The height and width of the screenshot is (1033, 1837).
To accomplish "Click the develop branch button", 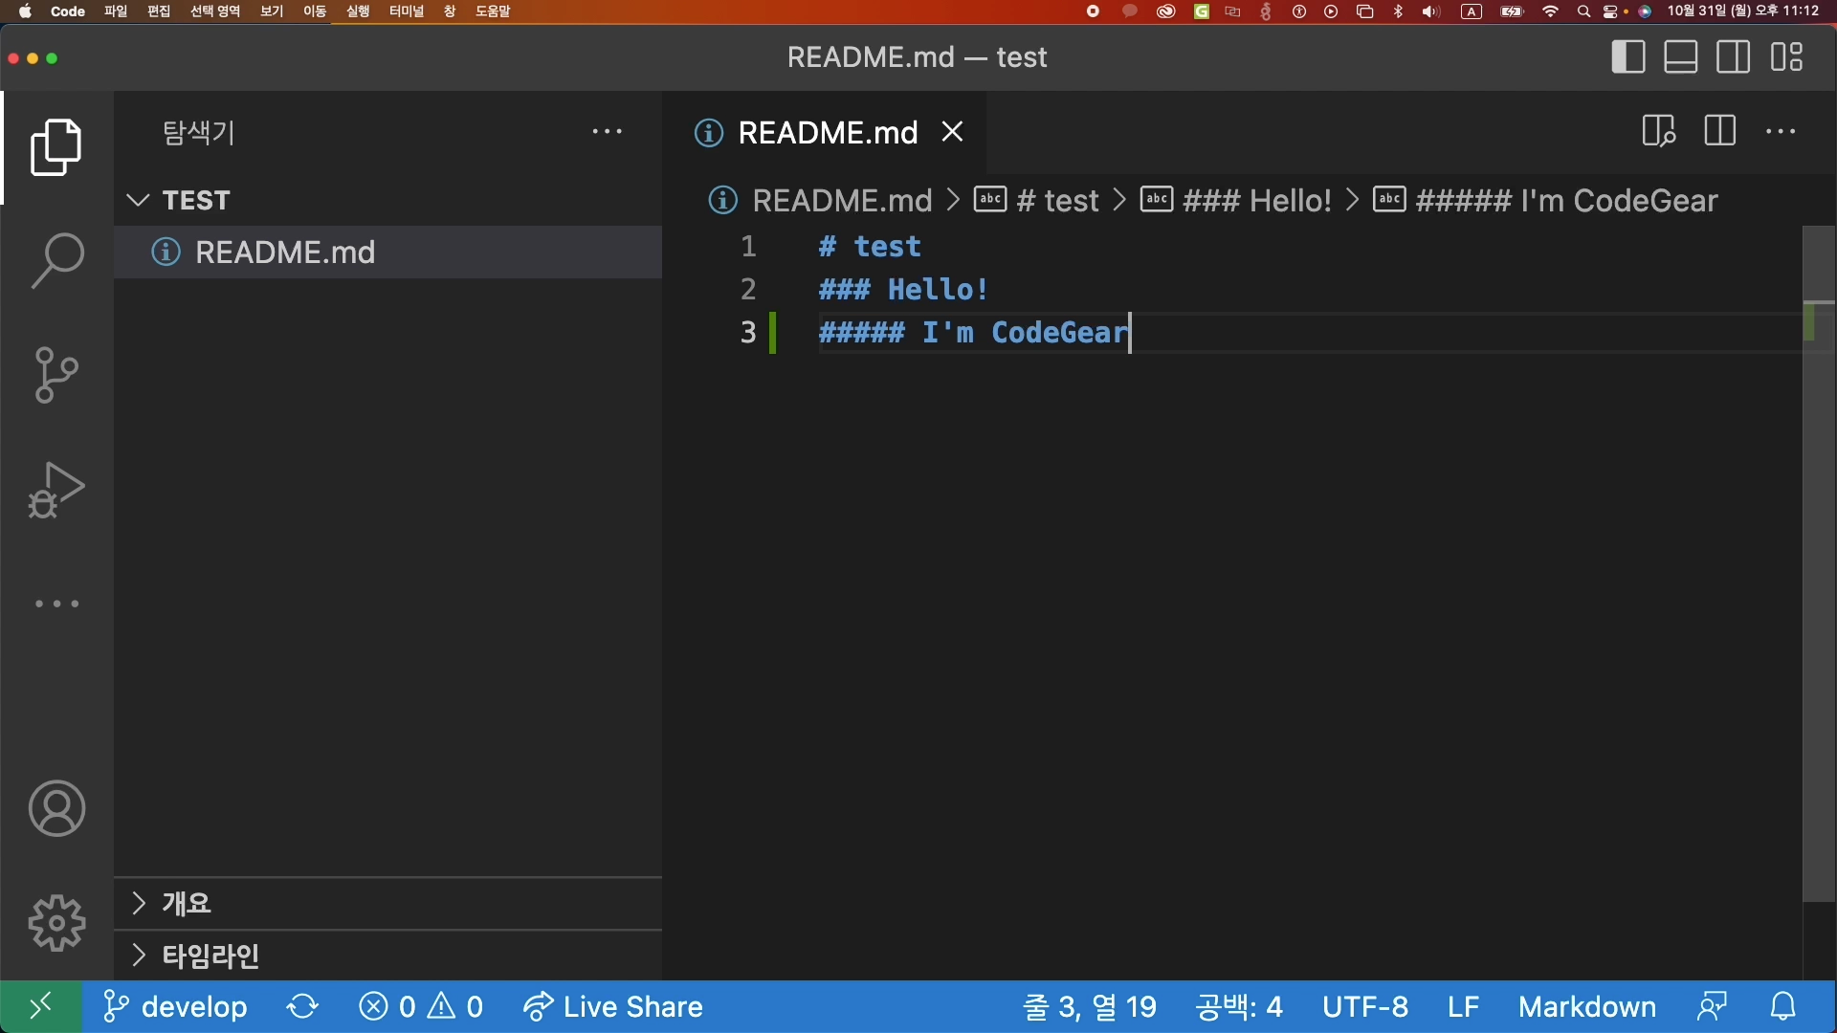I will click(176, 1006).
